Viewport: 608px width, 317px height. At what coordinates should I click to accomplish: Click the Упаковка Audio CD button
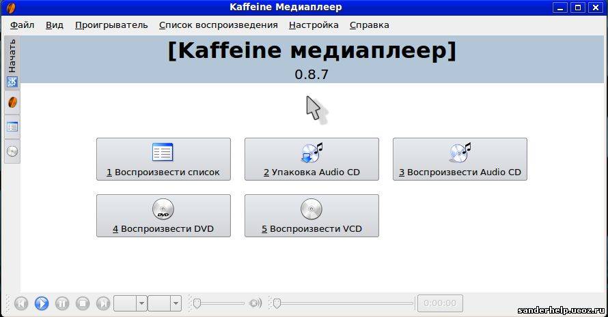point(312,160)
